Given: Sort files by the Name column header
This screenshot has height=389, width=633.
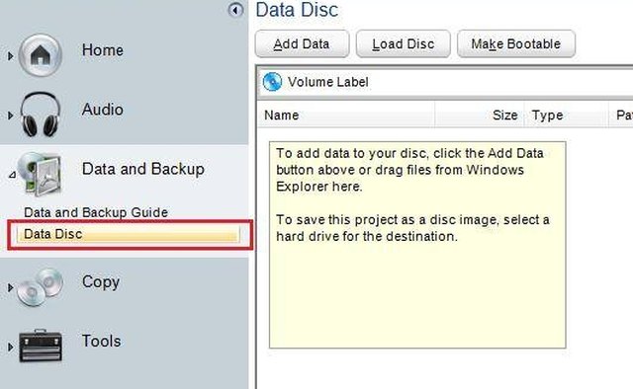Looking at the screenshot, I should pyautogui.click(x=346, y=115).
